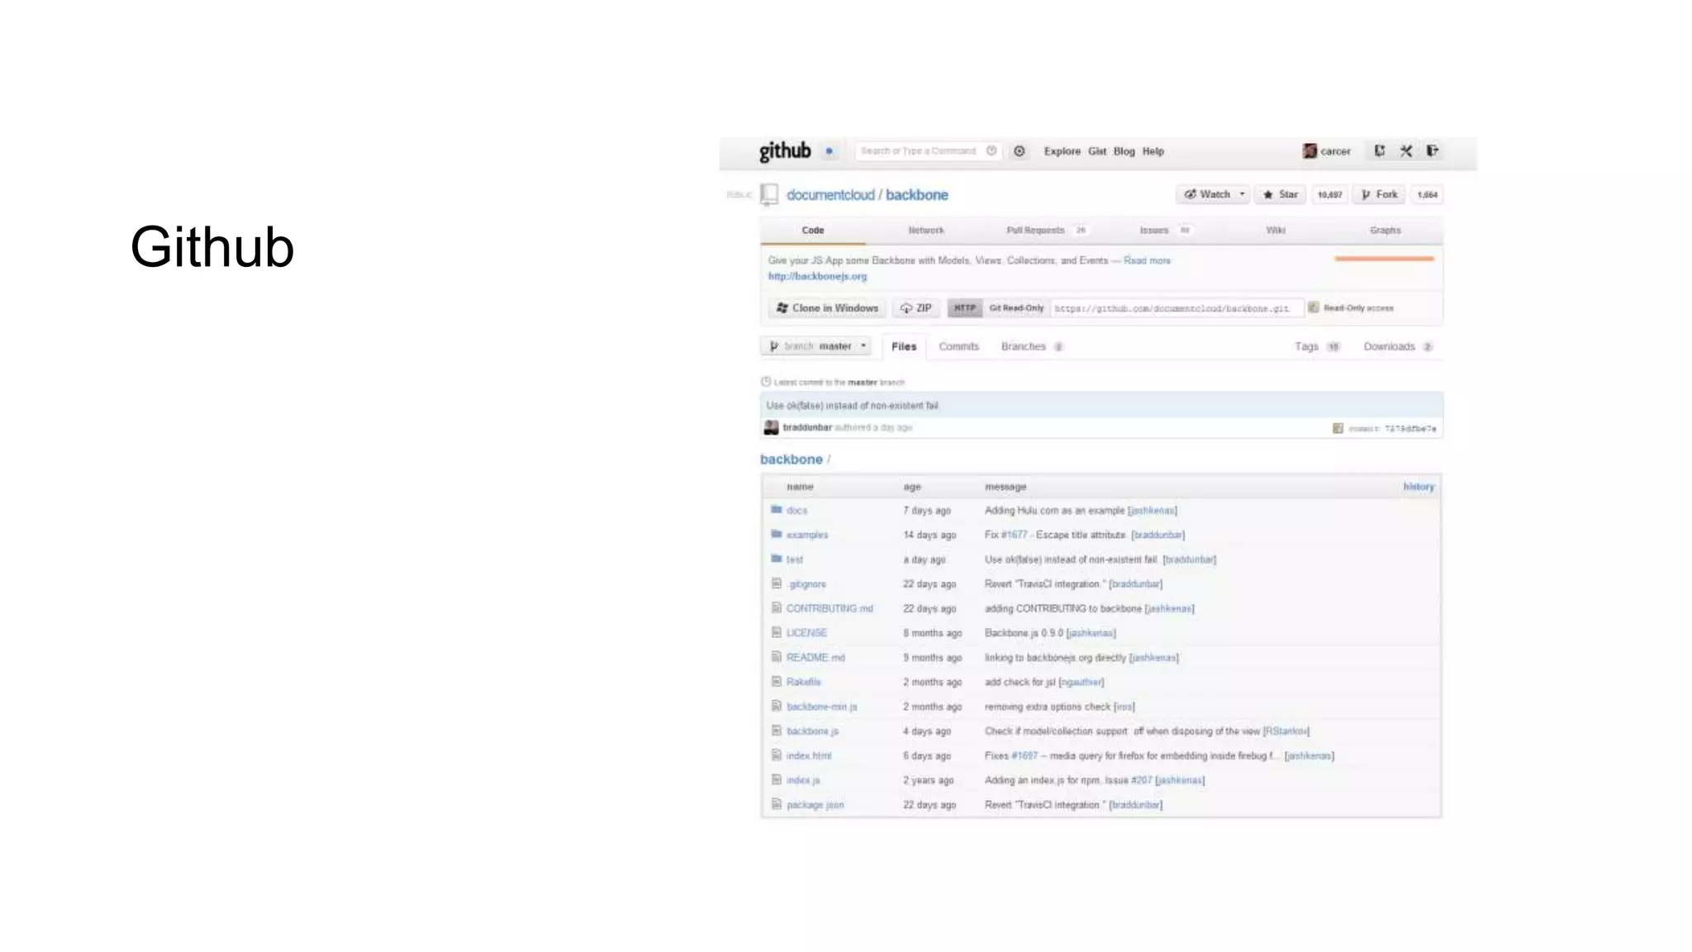Open the Blog menu link

click(x=1124, y=151)
